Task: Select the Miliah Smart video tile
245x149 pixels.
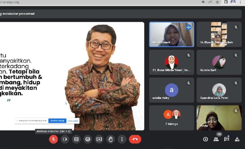Action: [171, 35]
